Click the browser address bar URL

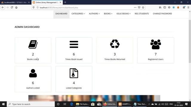(x=59, y=7)
